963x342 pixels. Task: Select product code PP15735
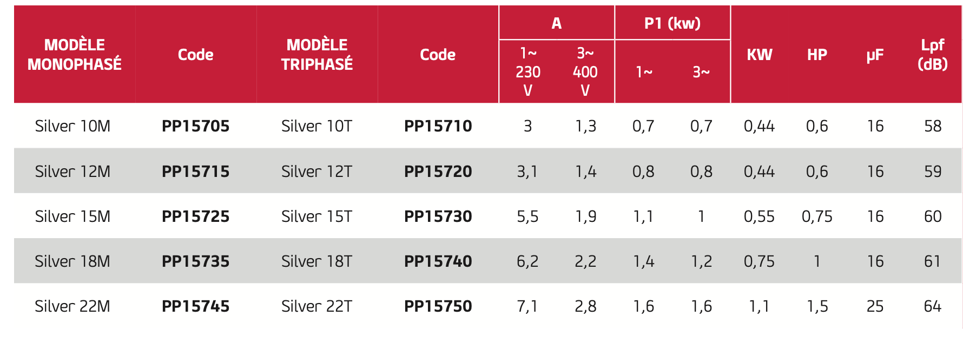tap(196, 261)
